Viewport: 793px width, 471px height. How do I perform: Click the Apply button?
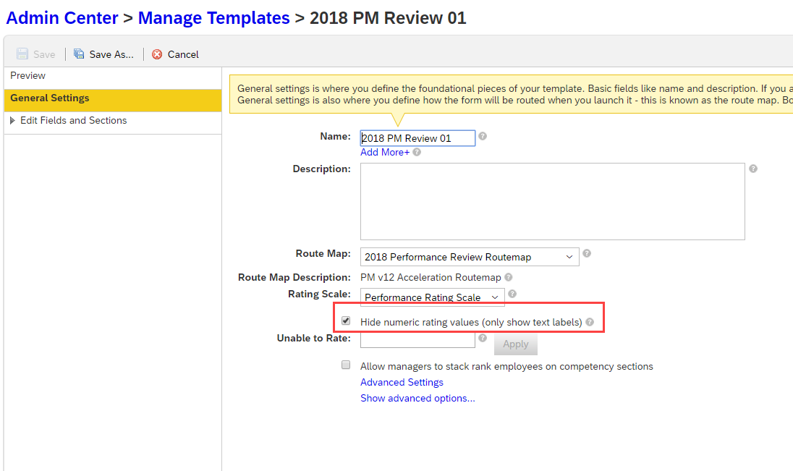click(515, 344)
